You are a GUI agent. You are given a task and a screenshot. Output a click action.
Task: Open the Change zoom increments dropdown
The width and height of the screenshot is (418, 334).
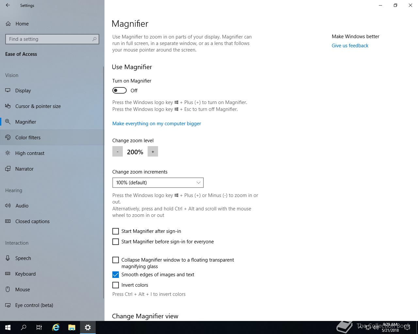tap(158, 183)
